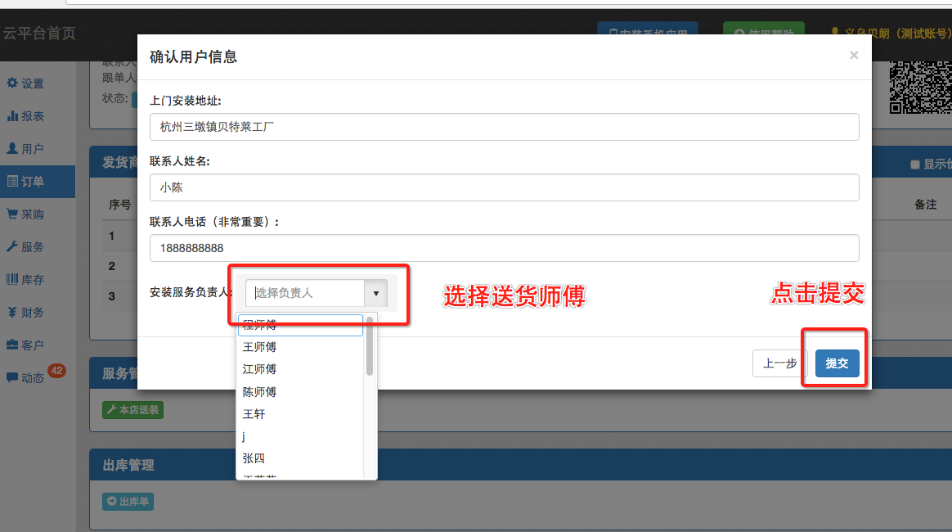
Task: Click the barcode icon beside 库存
Action: click(12, 280)
